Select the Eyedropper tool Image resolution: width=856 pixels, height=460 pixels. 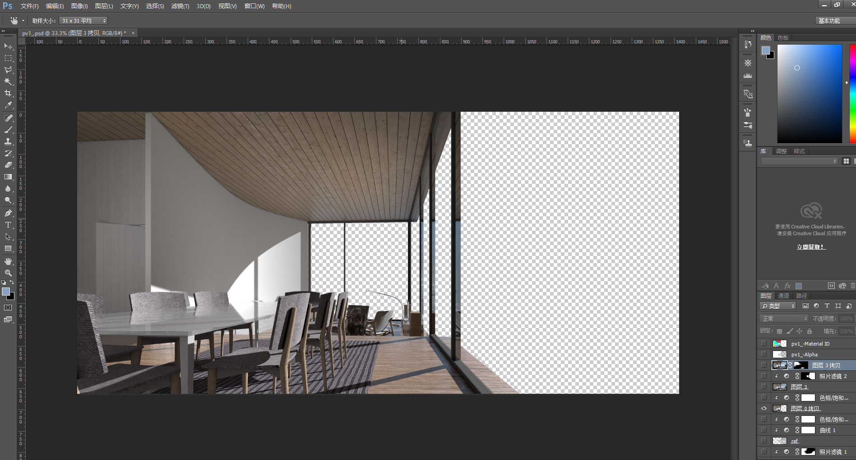tap(8, 105)
